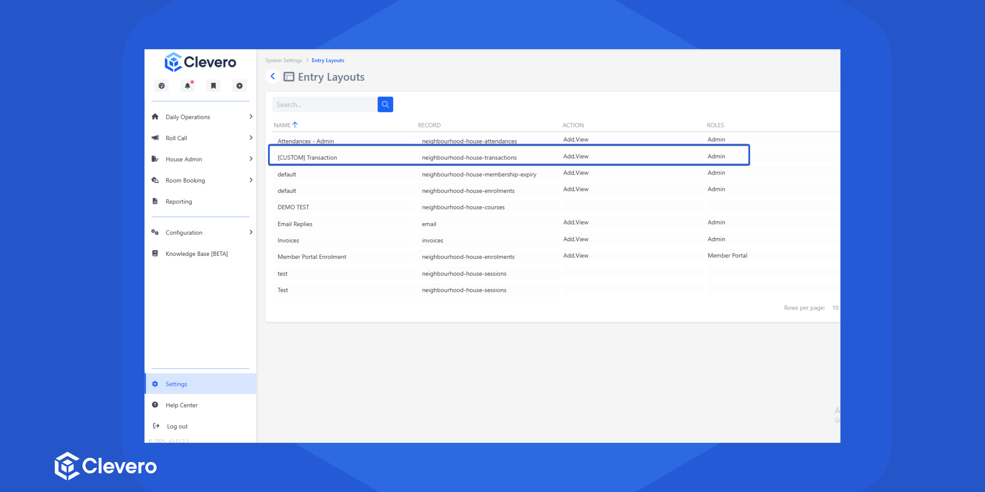Expand the Configuration submenu chevron

click(x=251, y=232)
